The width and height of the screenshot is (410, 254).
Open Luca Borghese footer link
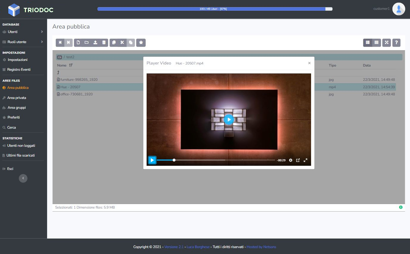[x=198, y=247]
